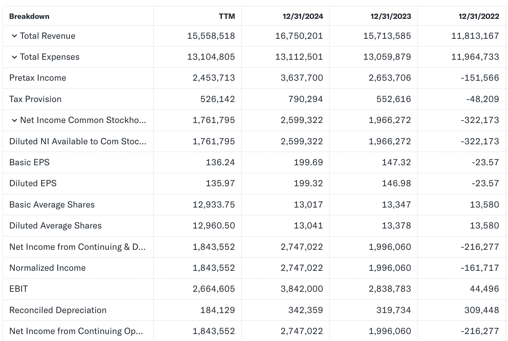508x341 pixels.
Task: Click Net Income from Continuing Op label
Action: tap(76, 331)
